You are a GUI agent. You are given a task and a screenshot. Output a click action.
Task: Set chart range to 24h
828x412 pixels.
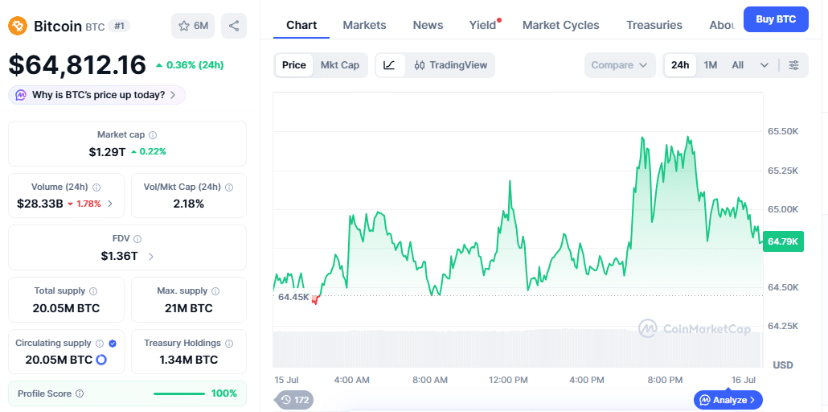(680, 65)
